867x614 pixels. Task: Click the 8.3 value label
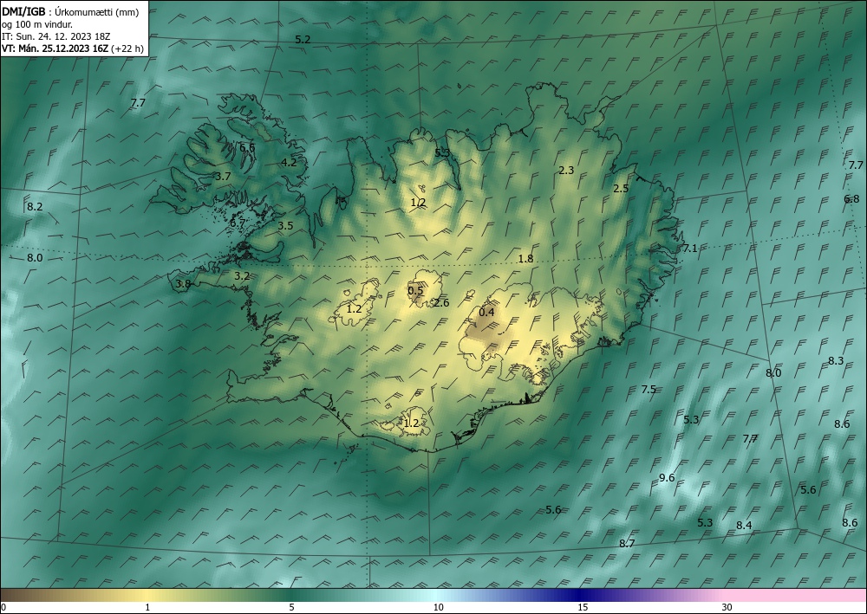[836, 361]
